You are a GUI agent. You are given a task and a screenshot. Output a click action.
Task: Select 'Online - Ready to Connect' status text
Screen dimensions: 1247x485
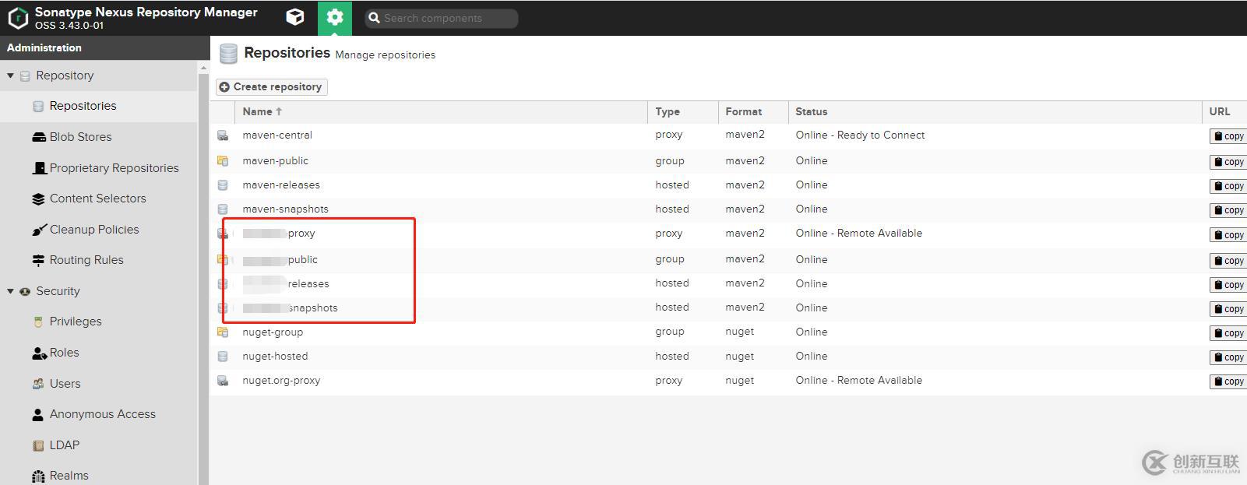point(860,135)
